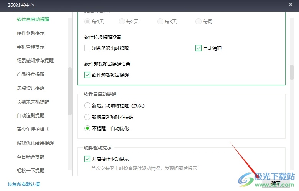Open 今日精选提醒 sidebar item
The image size is (299, 191).
(x=31, y=157)
